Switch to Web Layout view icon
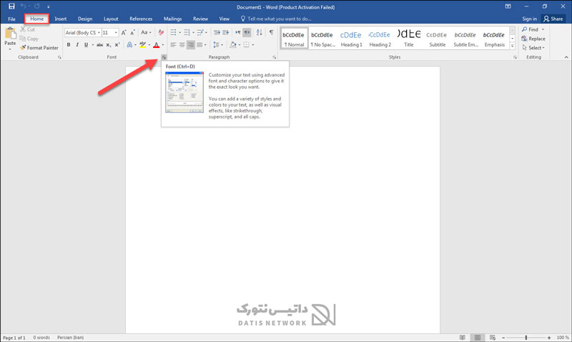This screenshot has height=342, width=572. tap(493, 338)
